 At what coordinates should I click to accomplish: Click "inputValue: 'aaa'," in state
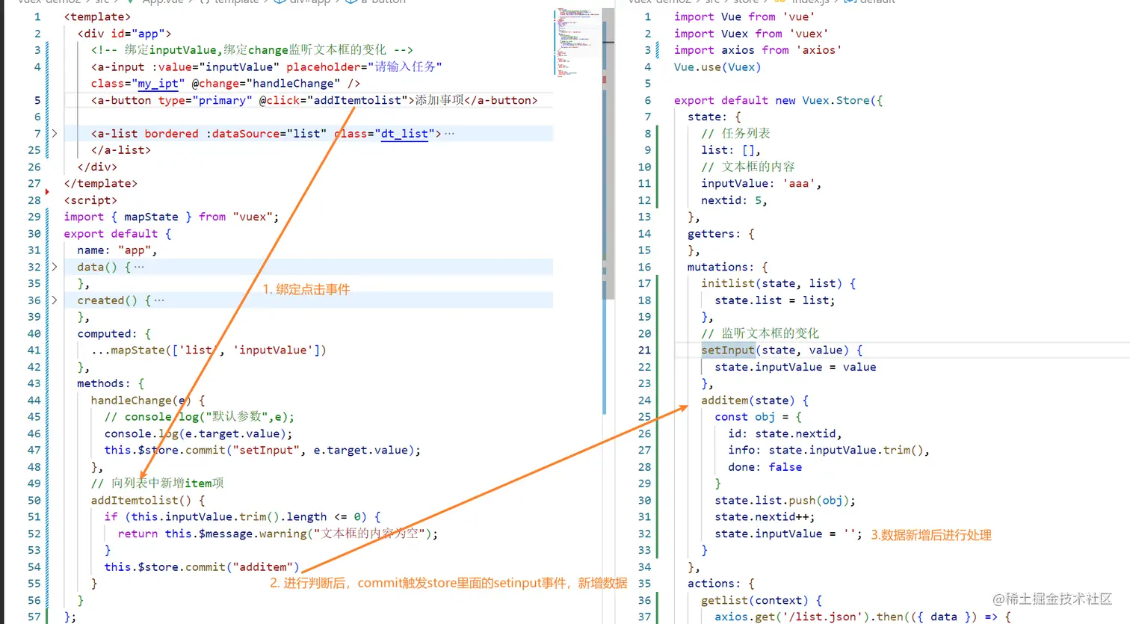pyautogui.click(x=762, y=183)
